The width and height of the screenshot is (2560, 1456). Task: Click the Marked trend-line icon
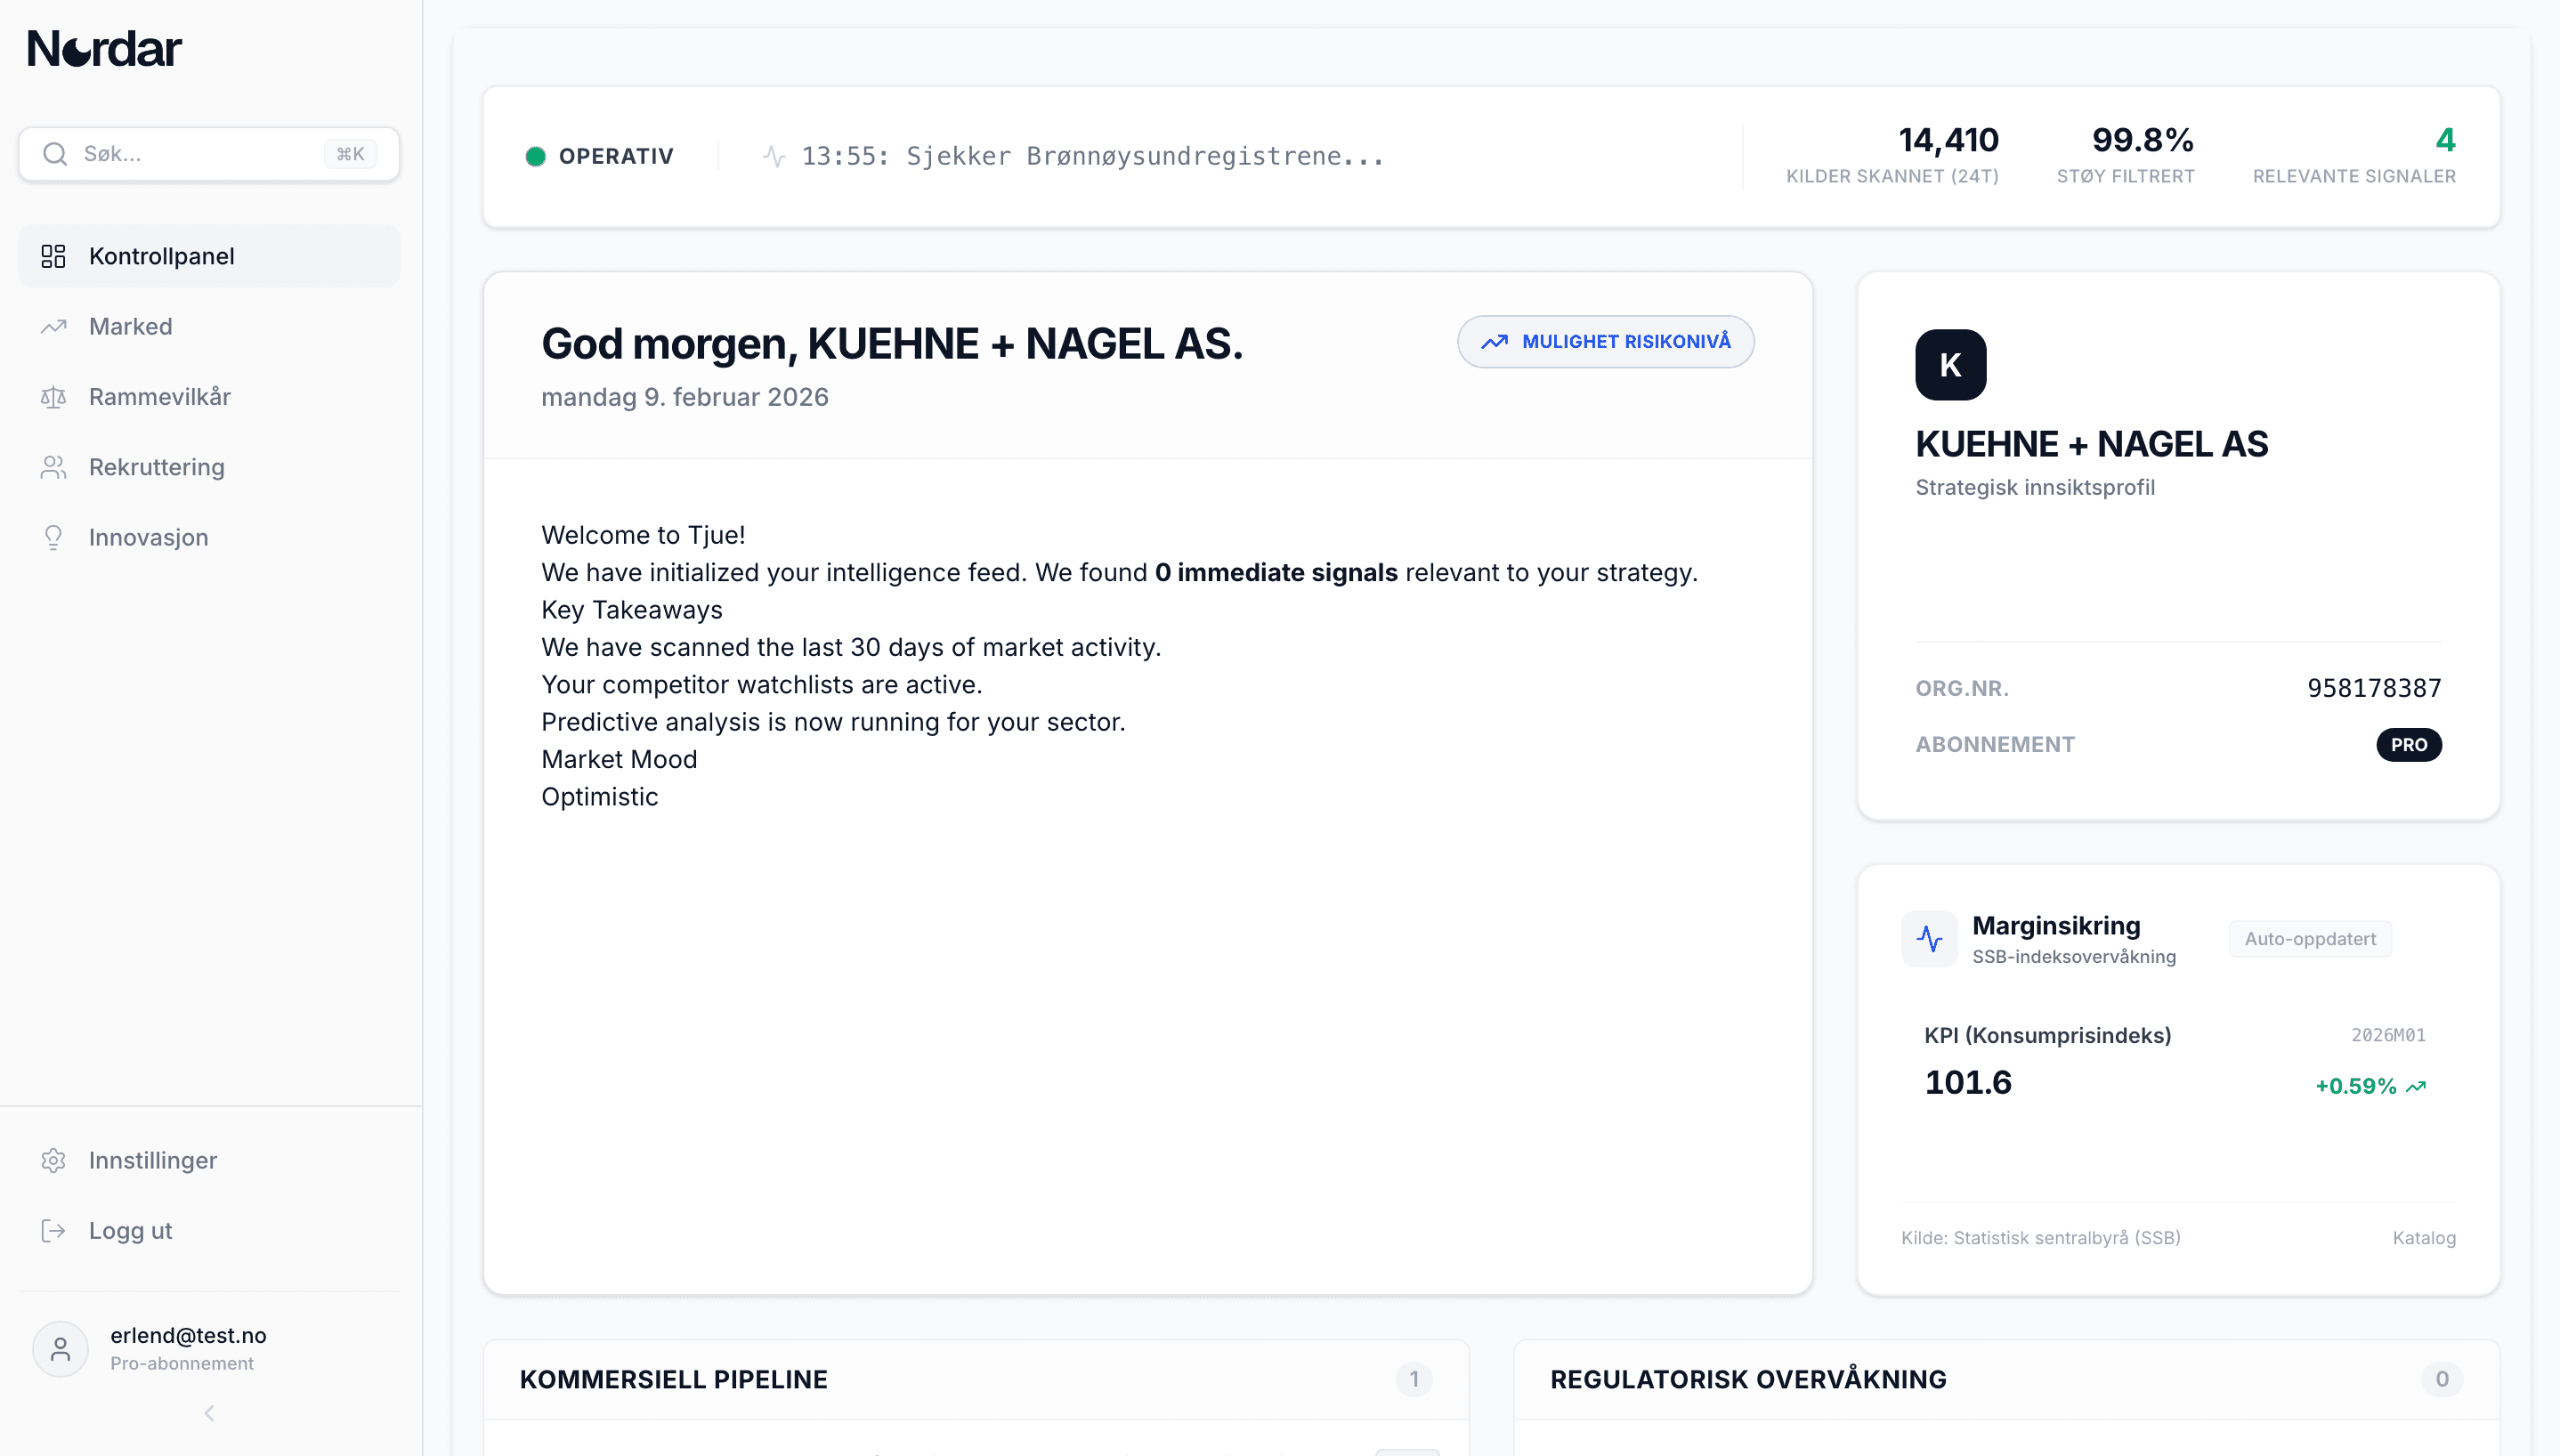click(x=54, y=326)
